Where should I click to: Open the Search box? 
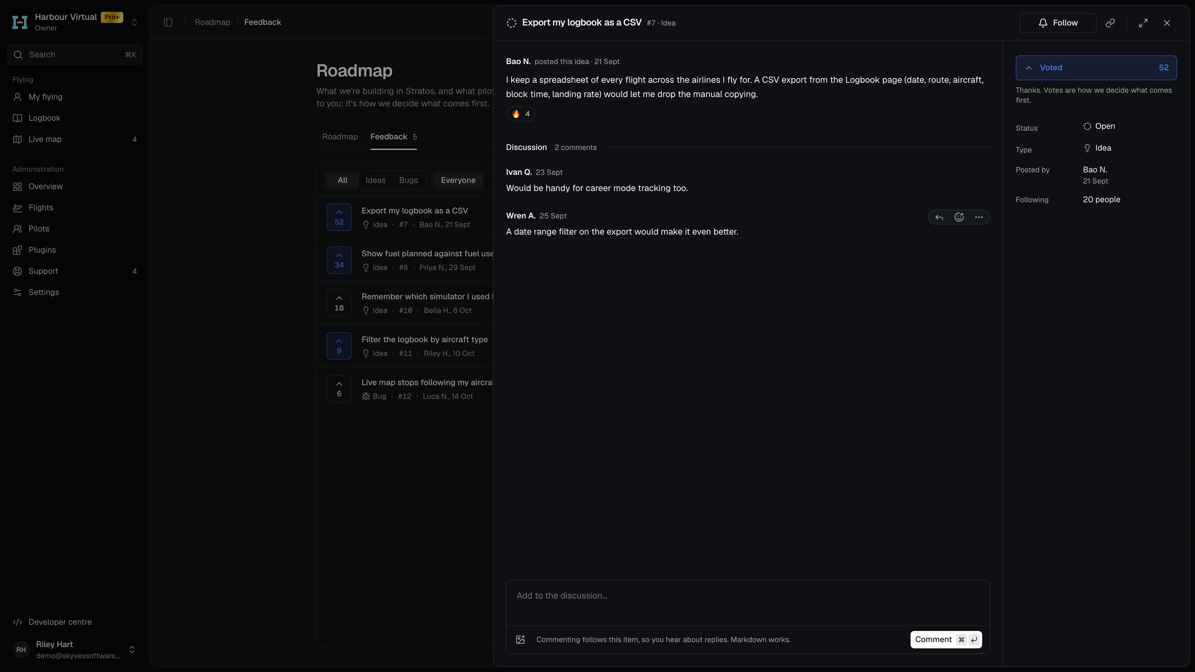pyautogui.click(x=75, y=55)
